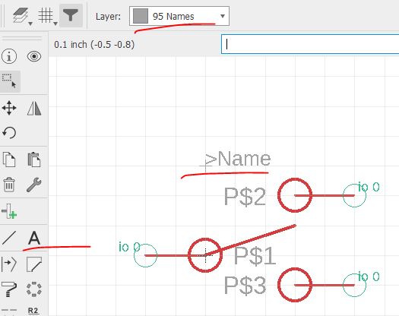
Task: Open the 95 Names layer dropdown
Action: [x=179, y=16]
